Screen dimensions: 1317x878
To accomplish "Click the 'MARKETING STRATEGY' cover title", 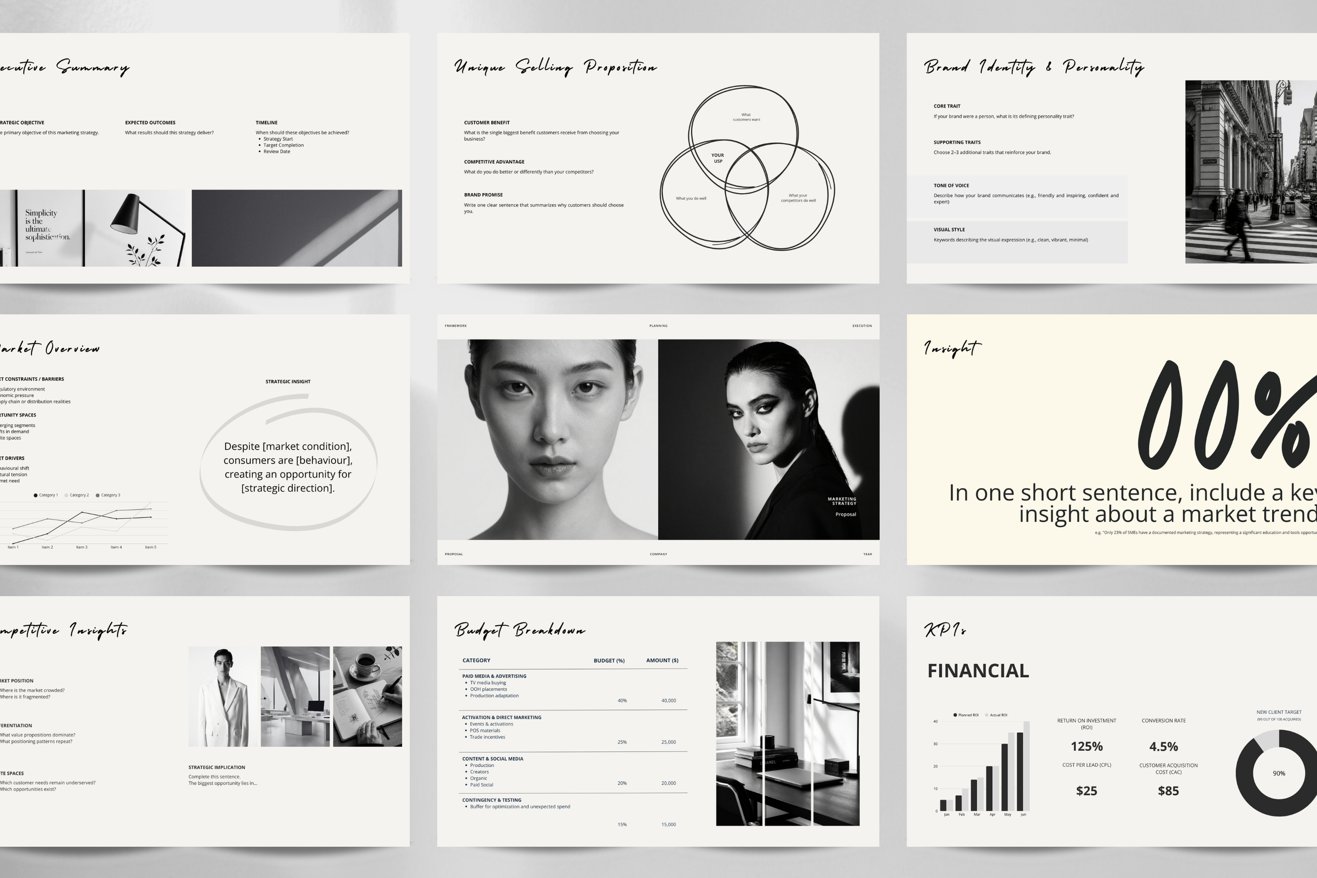I will click(842, 501).
